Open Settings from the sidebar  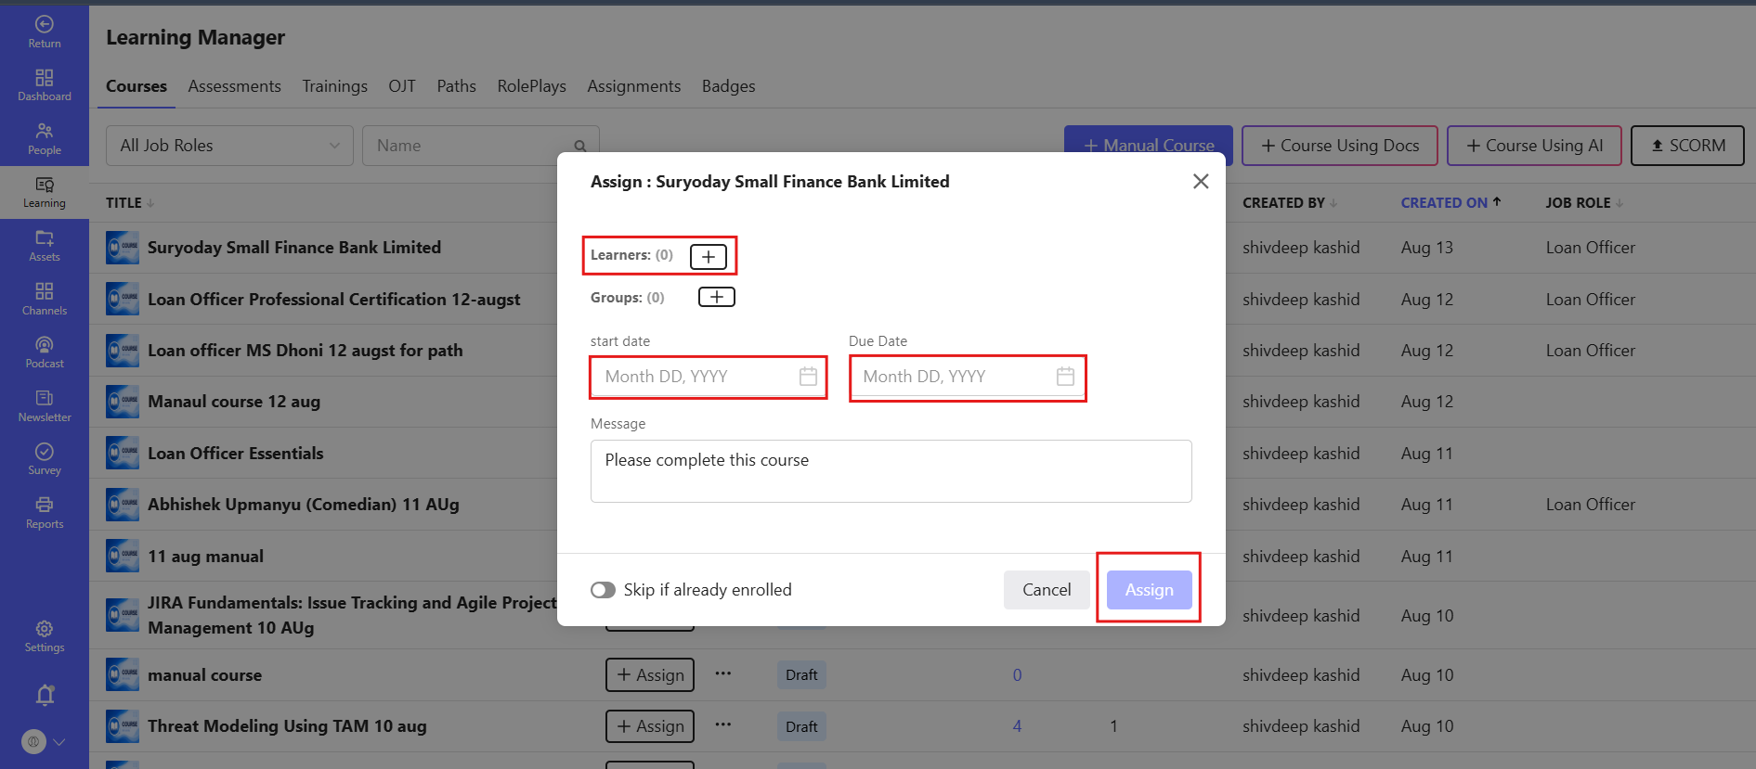pyautogui.click(x=45, y=636)
